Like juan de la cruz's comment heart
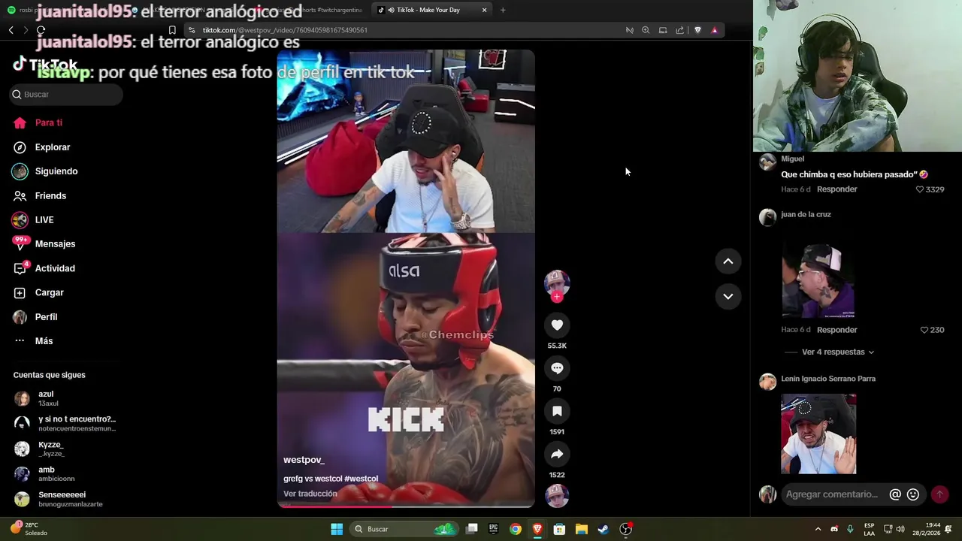This screenshot has height=541, width=962. (x=924, y=330)
